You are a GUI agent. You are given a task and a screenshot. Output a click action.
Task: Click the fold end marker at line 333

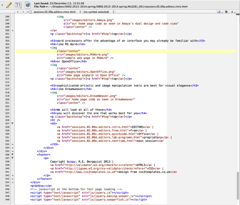coord(13,144)
